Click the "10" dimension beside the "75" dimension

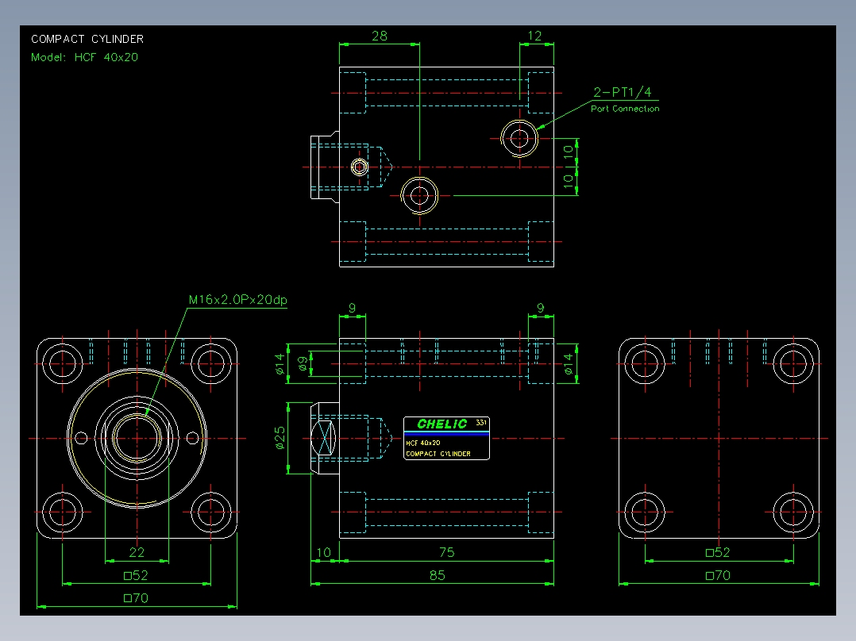[x=324, y=553]
